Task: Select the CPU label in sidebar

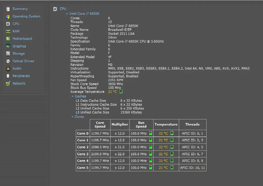Action: coord(16,24)
